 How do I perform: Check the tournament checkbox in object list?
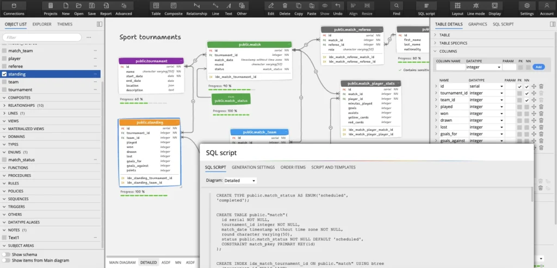click(4, 90)
